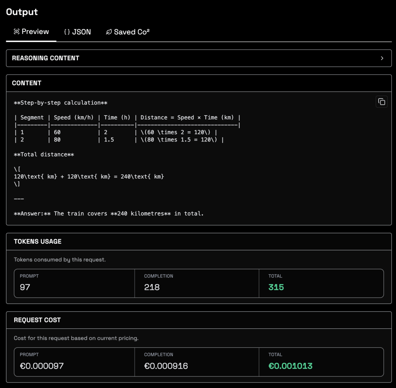This screenshot has width=396, height=388.
Task: Click the prompt tokens value 97
Action: (x=25, y=287)
